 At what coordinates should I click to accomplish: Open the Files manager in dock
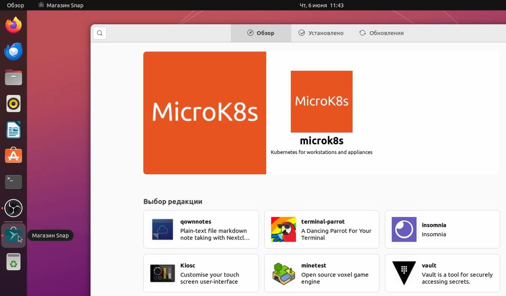click(13, 78)
